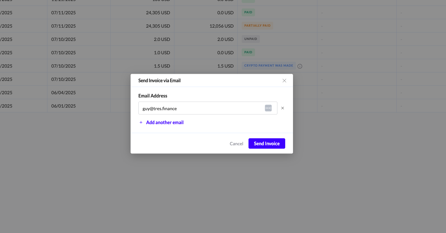Select the 12,056 USD balance cell

(222, 26)
